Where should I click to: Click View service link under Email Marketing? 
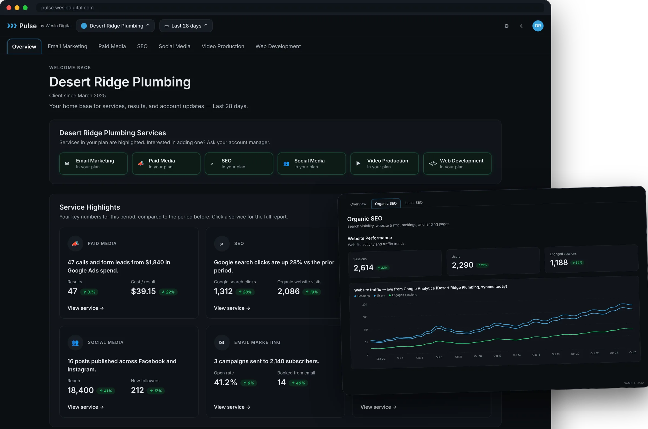(x=232, y=407)
